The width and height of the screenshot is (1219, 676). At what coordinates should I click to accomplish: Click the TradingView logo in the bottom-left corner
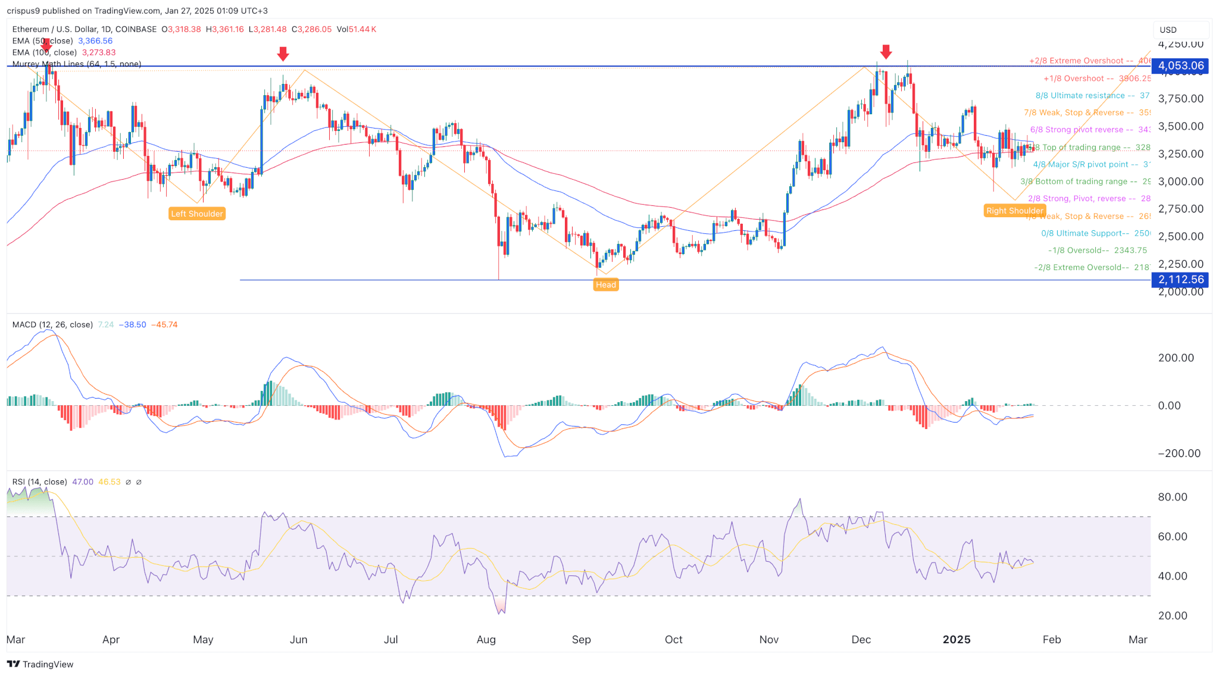(13, 664)
